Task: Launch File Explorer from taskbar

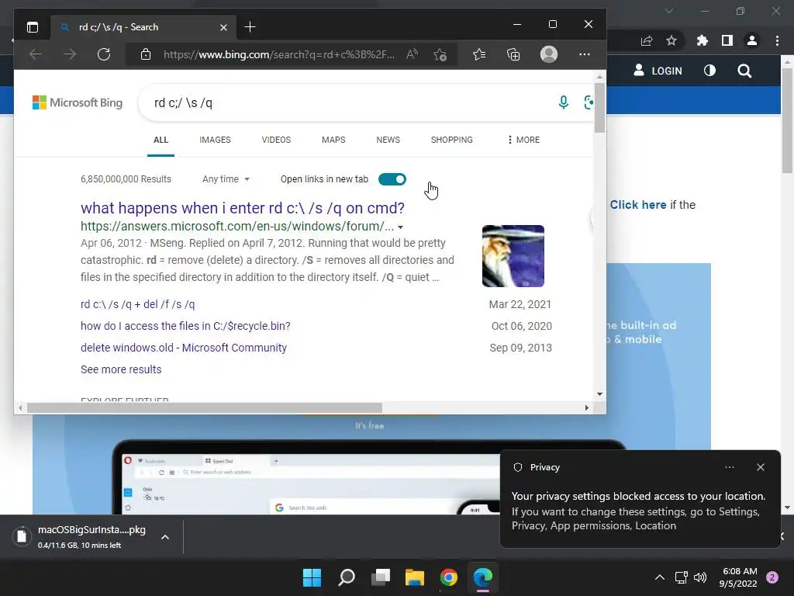Action: coord(414,577)
